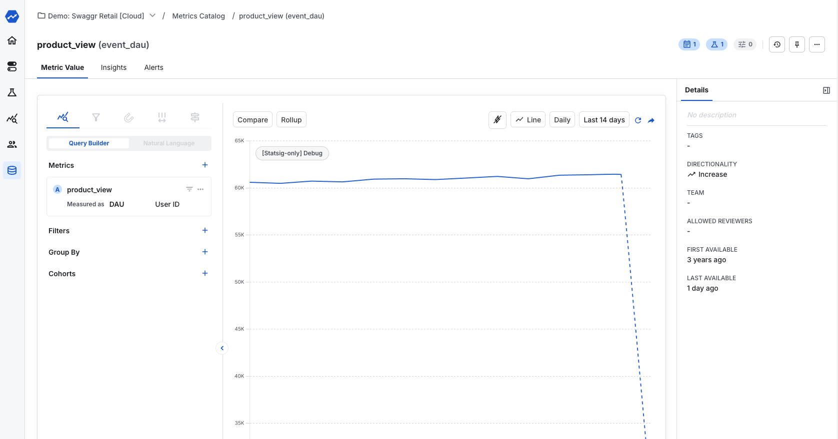This screenshot has height=439, width=838.
Task: Open the Rollup options
Action: coord(291,120)
